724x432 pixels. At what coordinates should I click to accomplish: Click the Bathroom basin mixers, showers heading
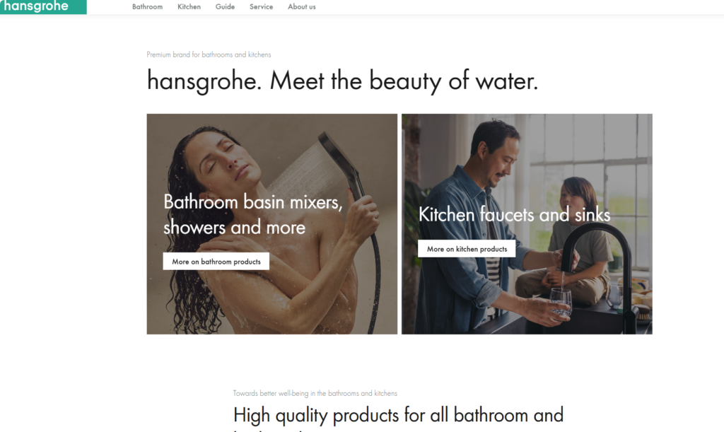[253, 215]
